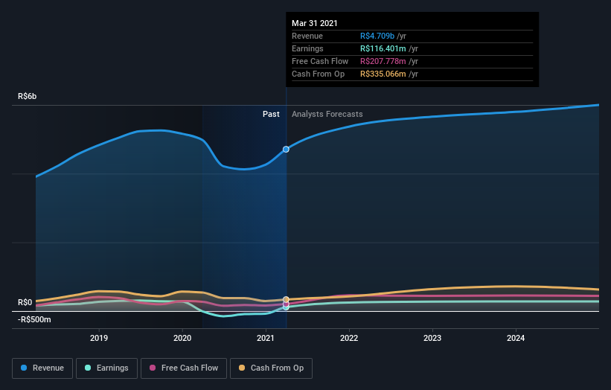Click the Mar 31 2021 tooltip date
Image resolution: width=611 pixels, height=390 pixels.
point(315,23)
